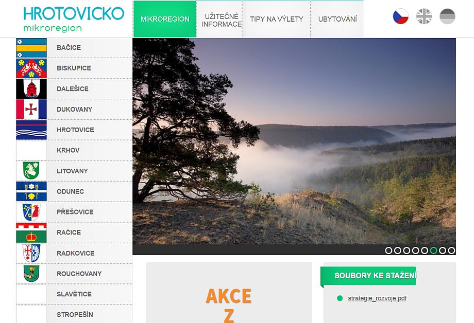
Task: Select the last slideshow indicator dot
Action: pyautogui.click(x=451, y=250)
